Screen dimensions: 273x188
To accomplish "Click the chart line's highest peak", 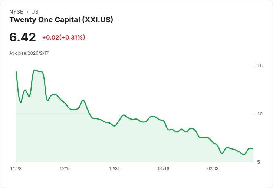I will pyautogui.click(x=35, y=70).
